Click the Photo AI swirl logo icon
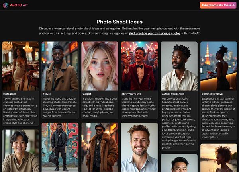 (x=6, y=5)
